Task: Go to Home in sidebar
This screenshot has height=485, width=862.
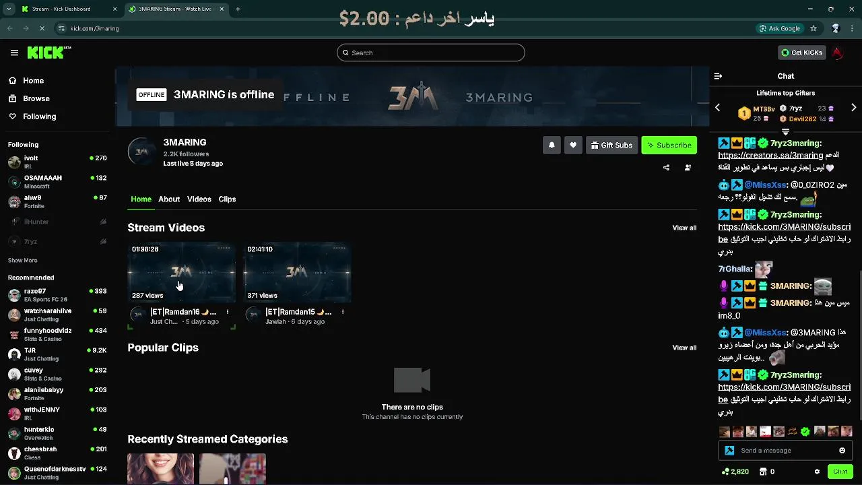Action: tap(26, 80)
